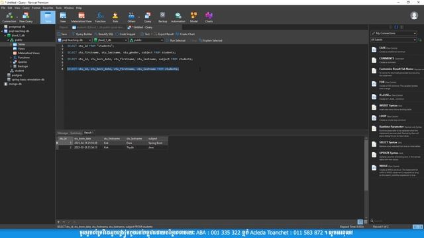This screenshot has height=238, width=424.
Task: Open the FOR loop snippet
Action: tap(396, 85)
